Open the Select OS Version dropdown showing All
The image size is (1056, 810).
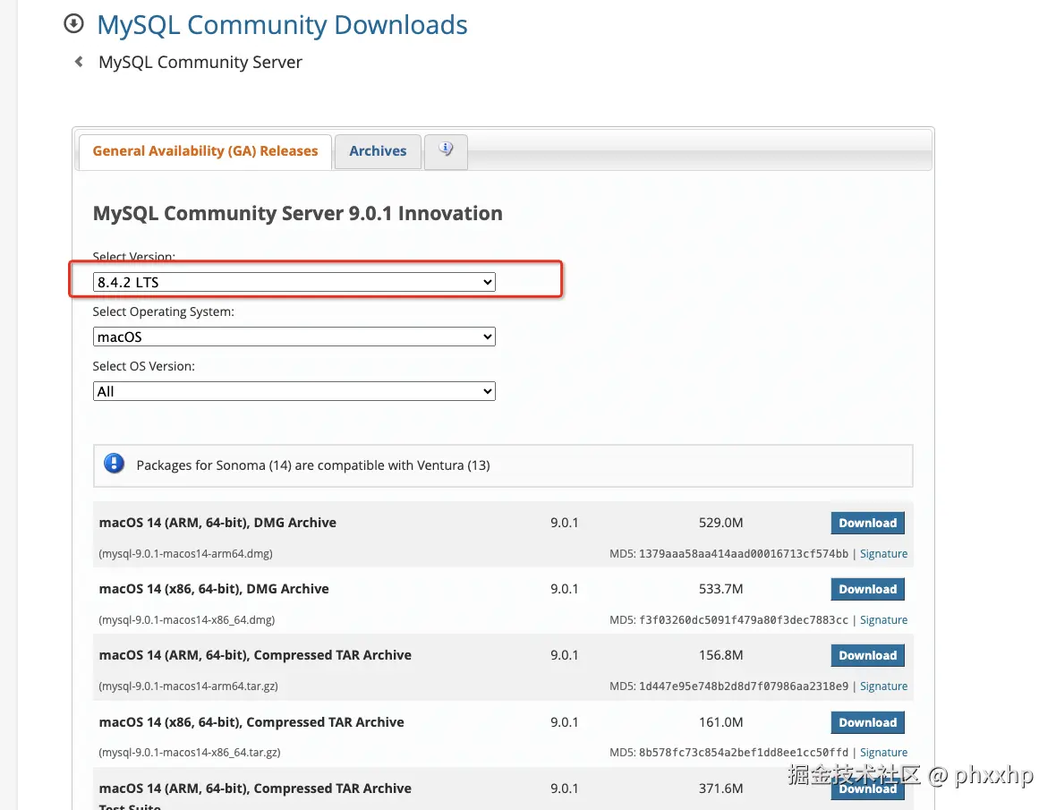coord(294,391)
